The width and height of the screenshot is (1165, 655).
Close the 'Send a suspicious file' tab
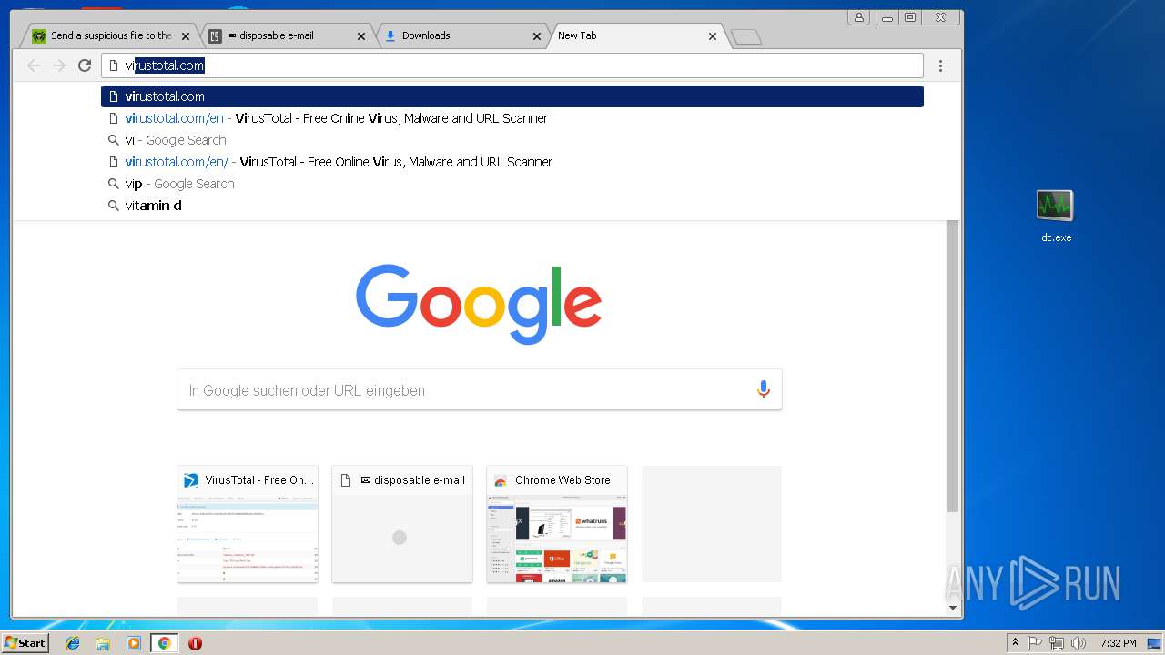coord(186,36)
